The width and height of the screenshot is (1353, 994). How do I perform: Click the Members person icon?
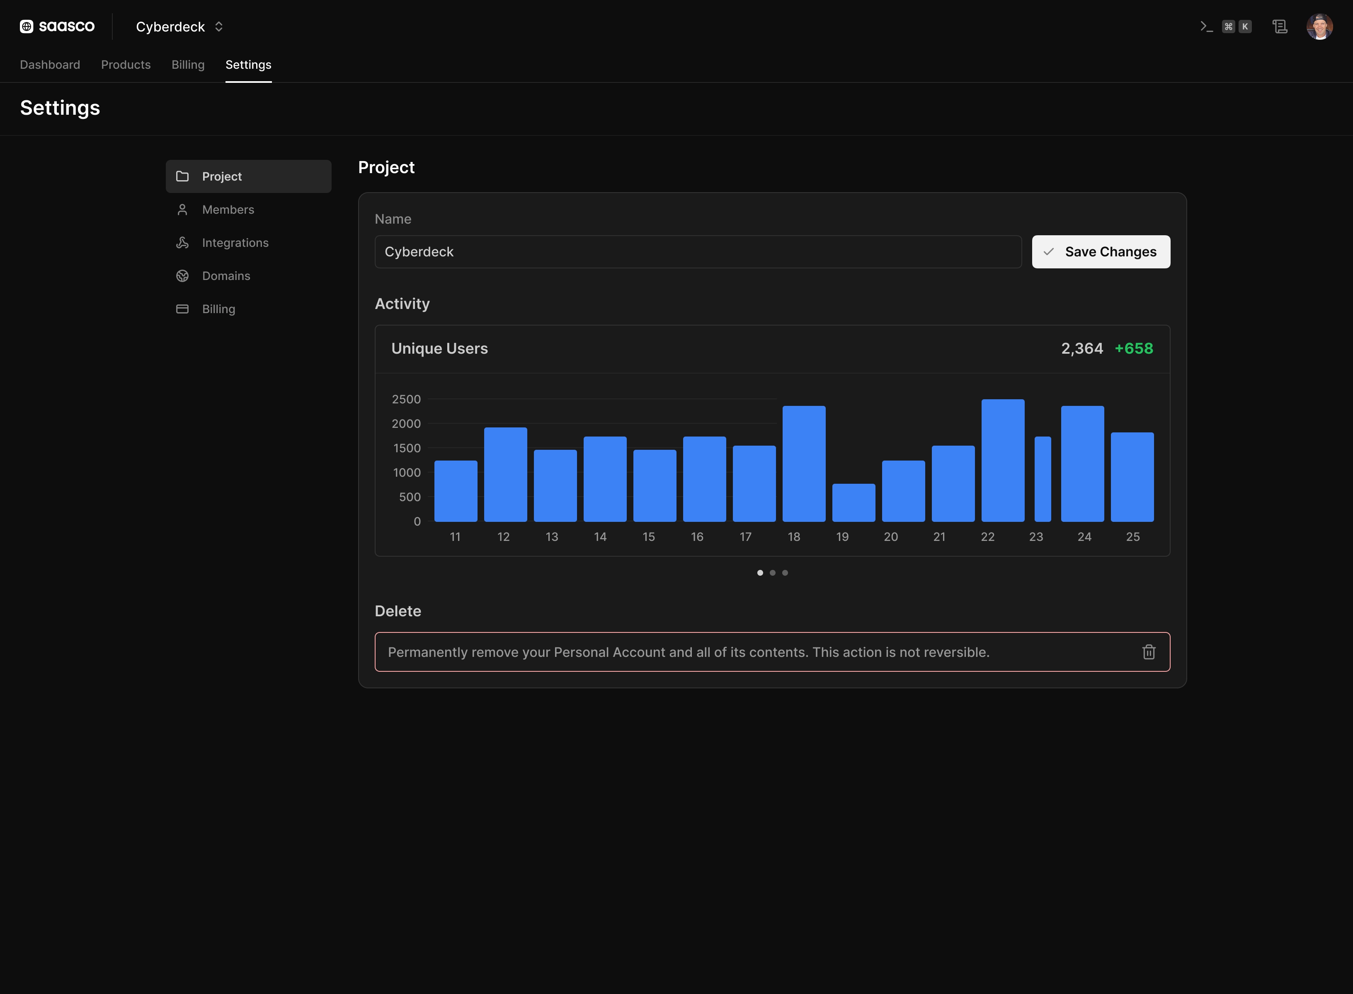(x=182, y=210)
